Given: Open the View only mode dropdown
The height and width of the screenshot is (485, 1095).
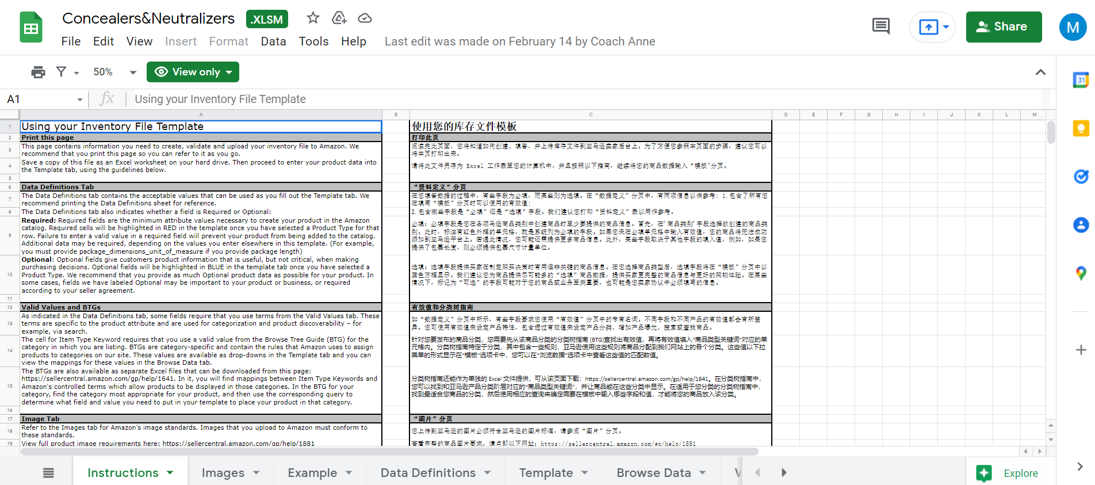Looking at the screenshot, I should [x=193, y=72].
